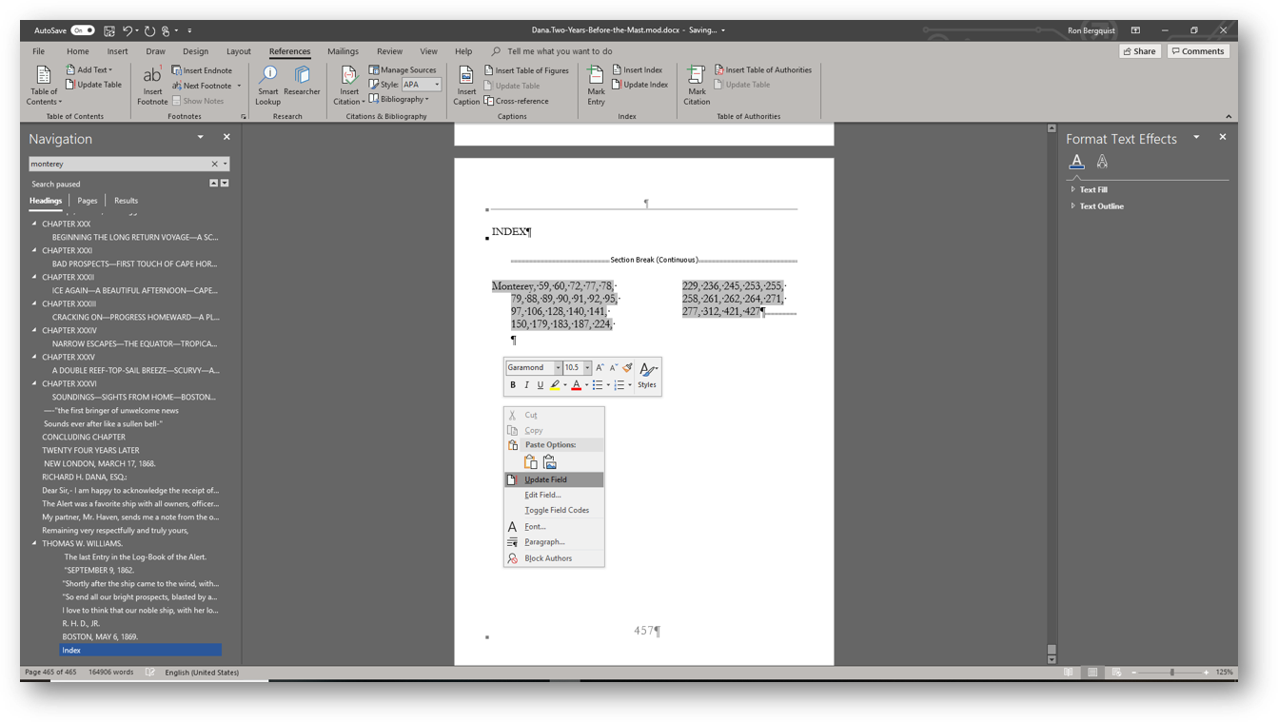This screenshot has height=722, width=1278.
Task: Expand the Text Fill section
Action: 1093,189
